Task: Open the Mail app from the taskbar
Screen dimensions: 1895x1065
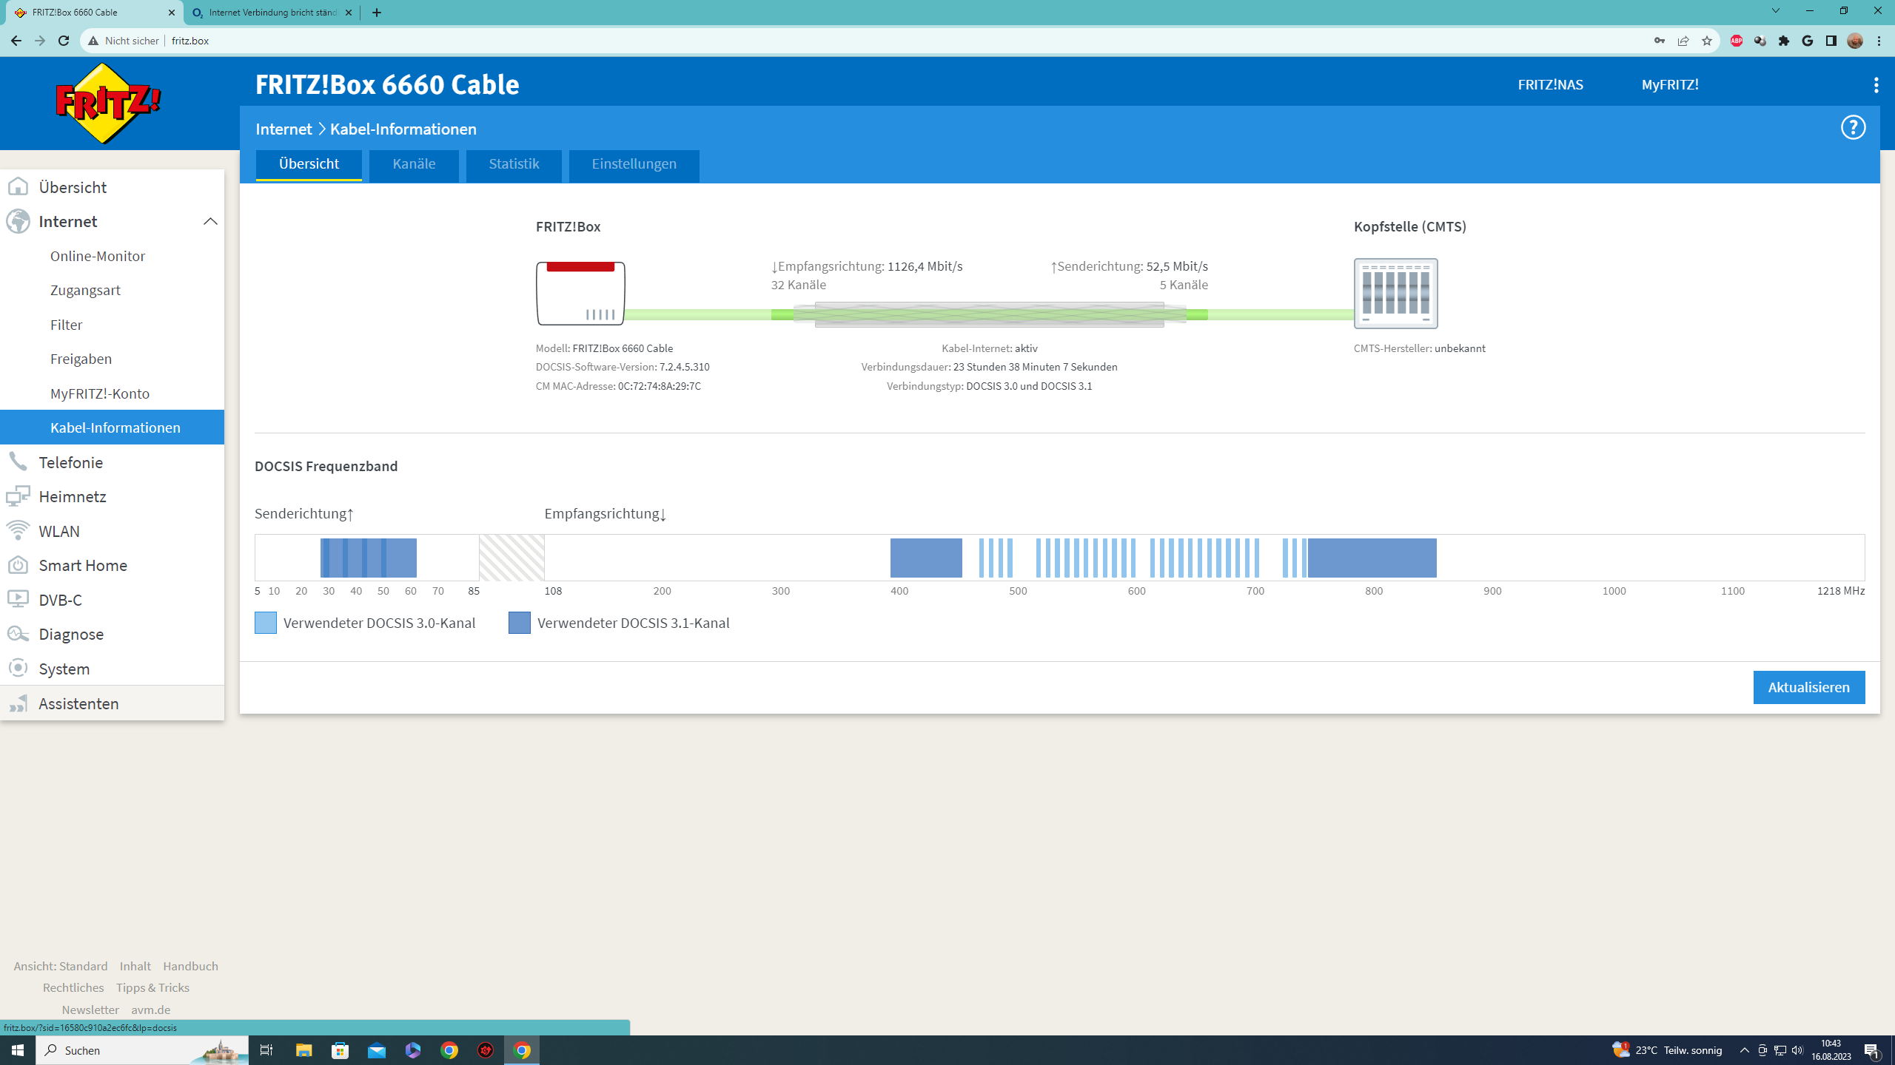Action: 377,1050
